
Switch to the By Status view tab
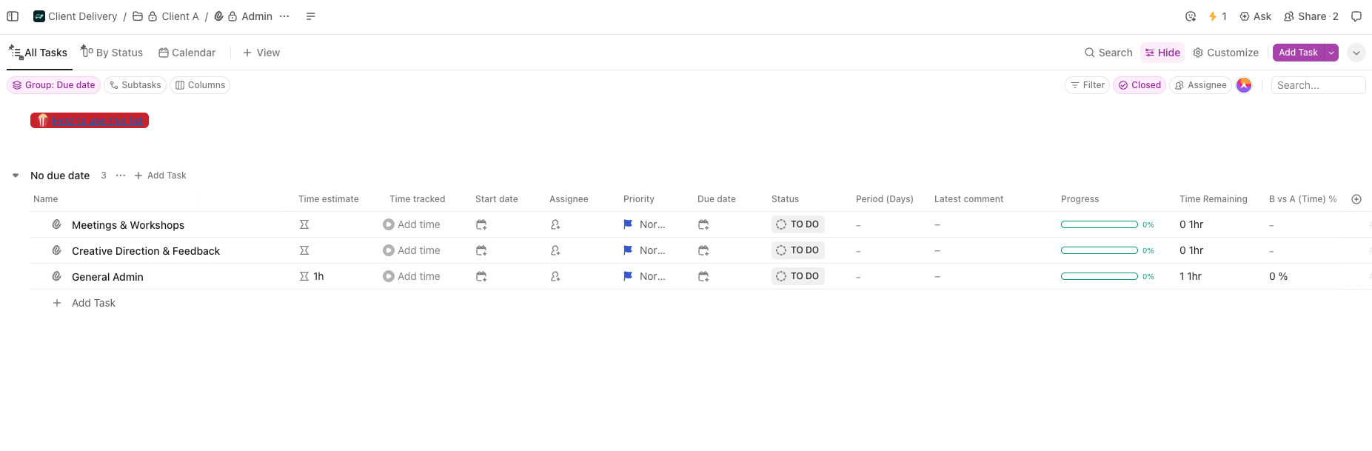point(112,53)
